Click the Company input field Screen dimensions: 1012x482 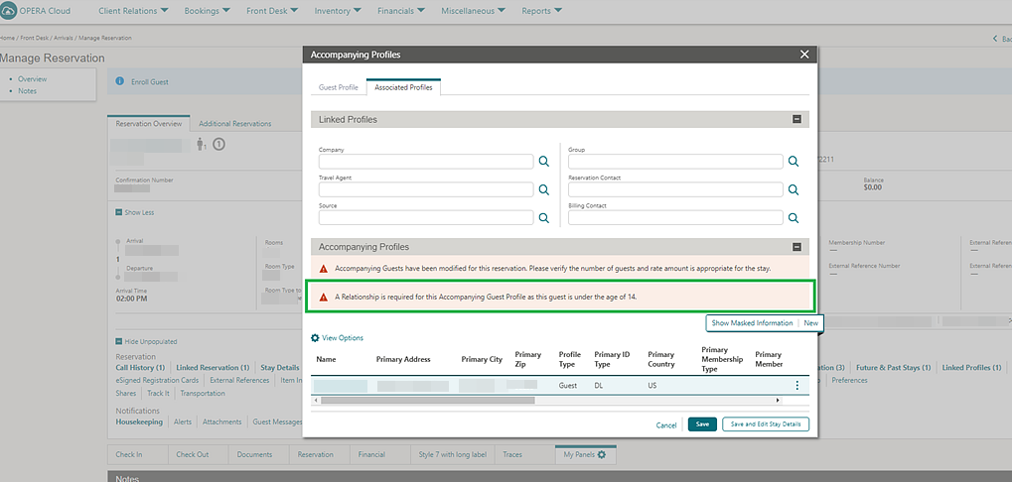pyautogui.click(x=426, y=161)
